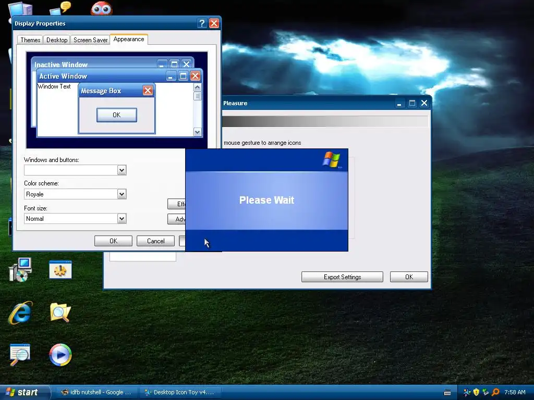Launch Windows Media Player from the desktop
The image size is (534, 400).
pos(60,355)
